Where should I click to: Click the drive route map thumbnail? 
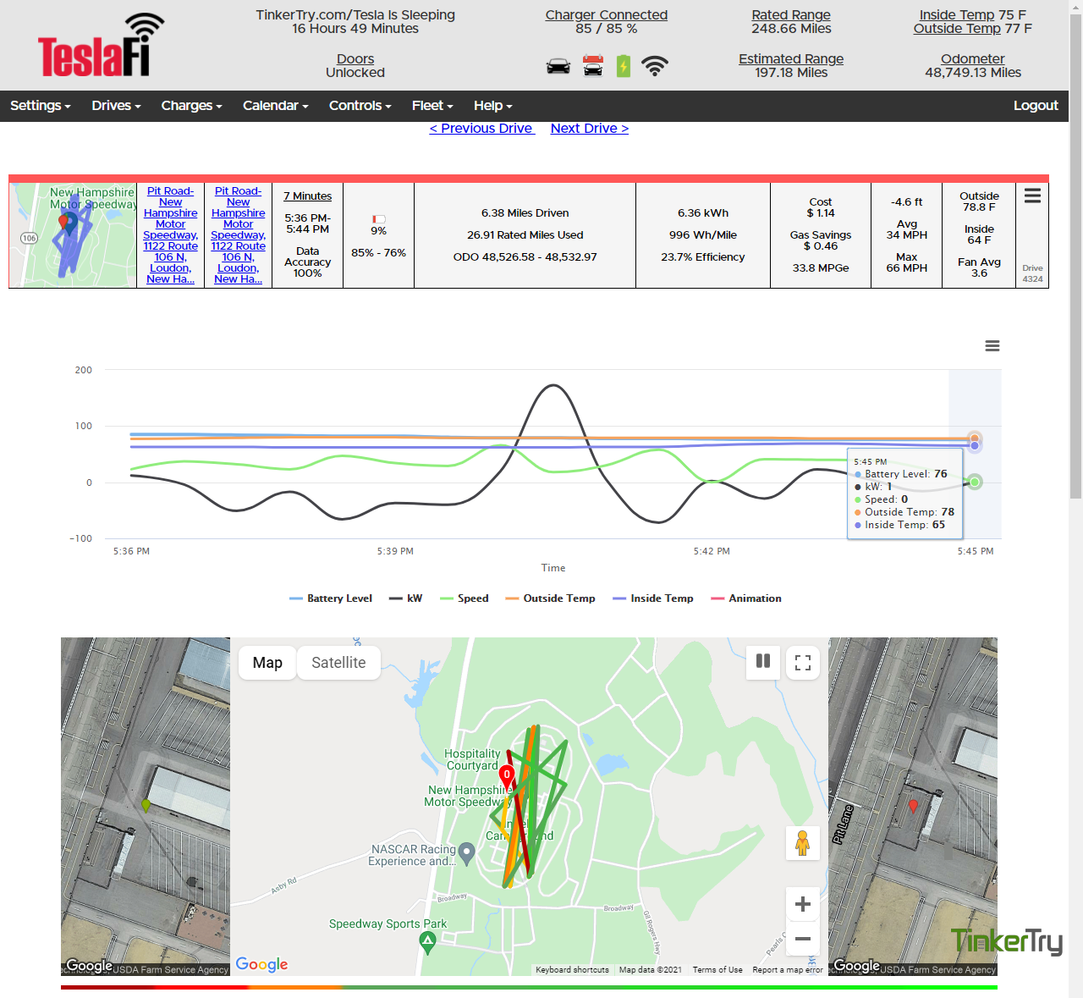tap(73, 235)
